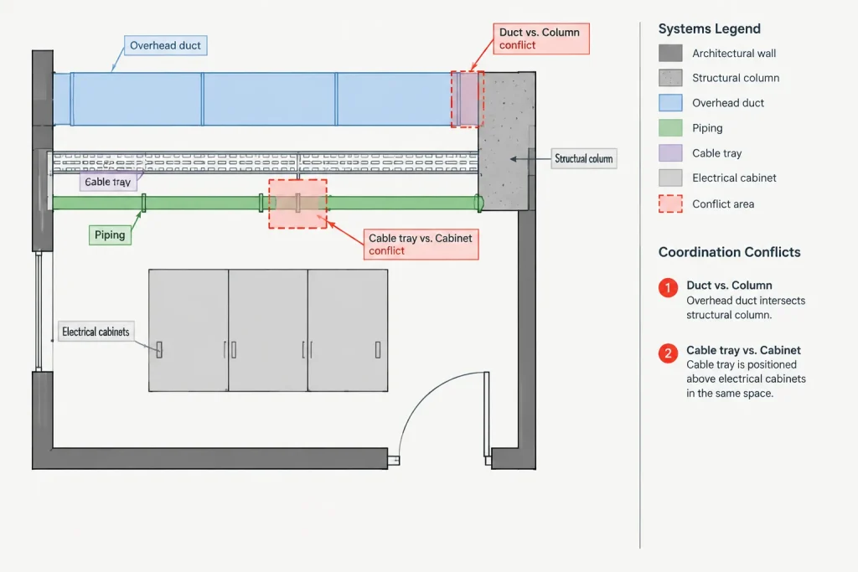This screenshot has width=858, height=572.
Task: Click the 'Cable tray vs. Cabinet conflict' callout
Action: click(421, 245)
